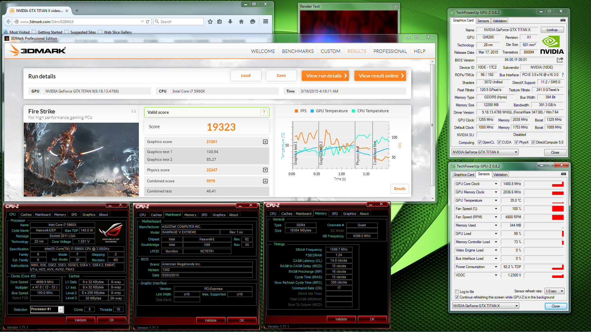Open the Power Consumption sensor dropdown
591x332 pixels.
coord(496,267)
